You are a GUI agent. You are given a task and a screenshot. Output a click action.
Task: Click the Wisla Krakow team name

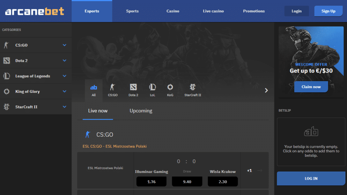[223, 172]
